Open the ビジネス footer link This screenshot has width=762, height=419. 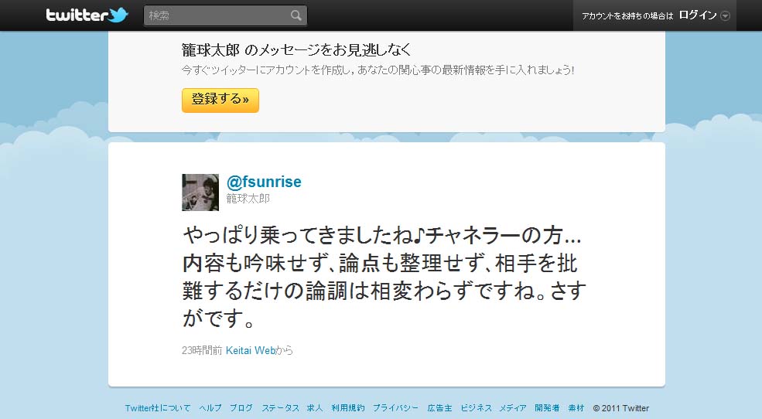point(477,408)
